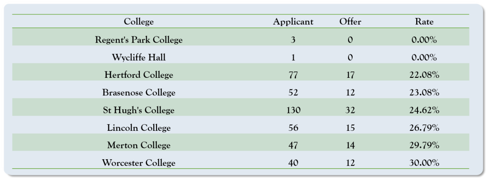Screen dimensions: 487x179
Task: Click the College column header
Action: [139, 22]
